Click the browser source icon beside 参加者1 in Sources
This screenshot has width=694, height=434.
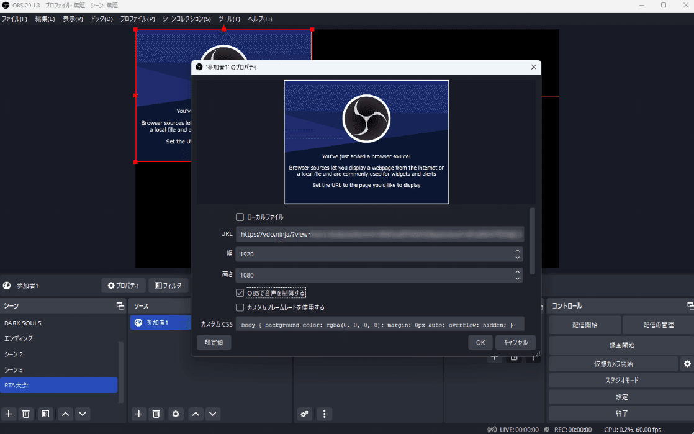[138, 322]
